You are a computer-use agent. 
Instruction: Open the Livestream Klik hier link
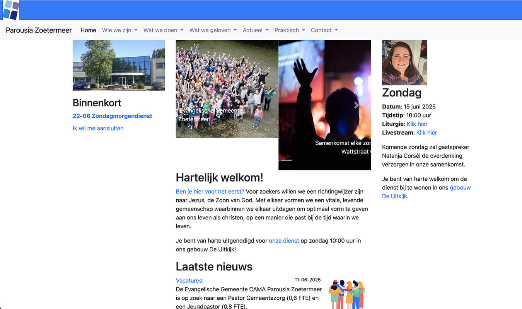(426, 132)
